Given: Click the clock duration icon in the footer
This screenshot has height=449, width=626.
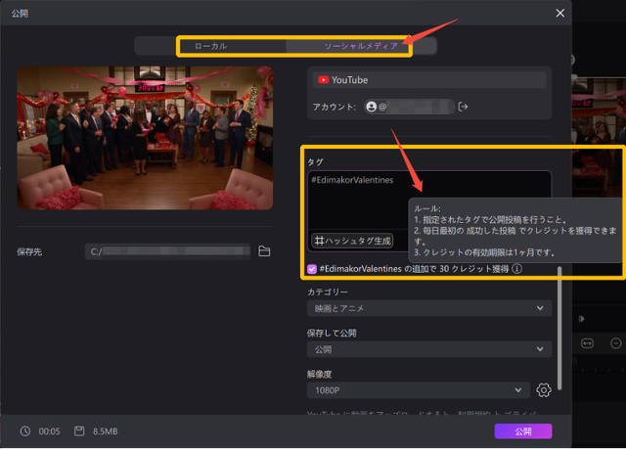Looking at the screenshot, I should coord(24,431).
